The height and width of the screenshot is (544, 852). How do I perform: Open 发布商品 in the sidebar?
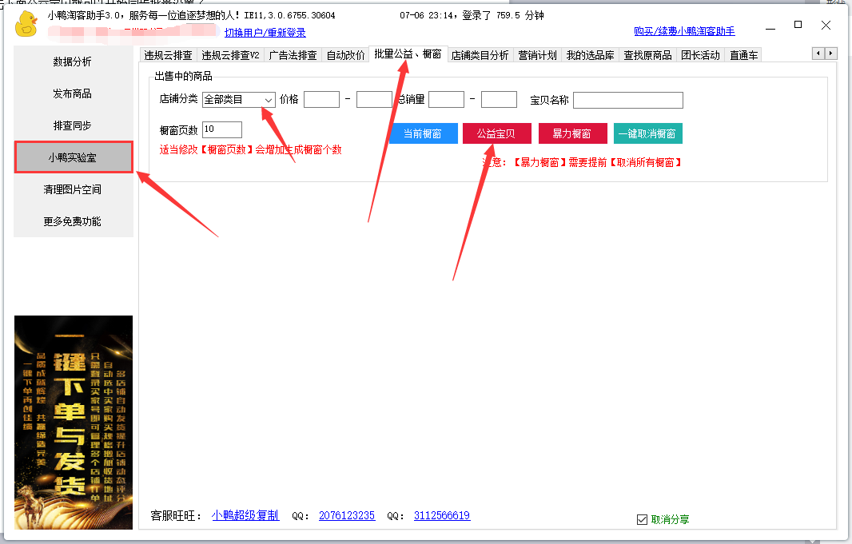point(73,93)
